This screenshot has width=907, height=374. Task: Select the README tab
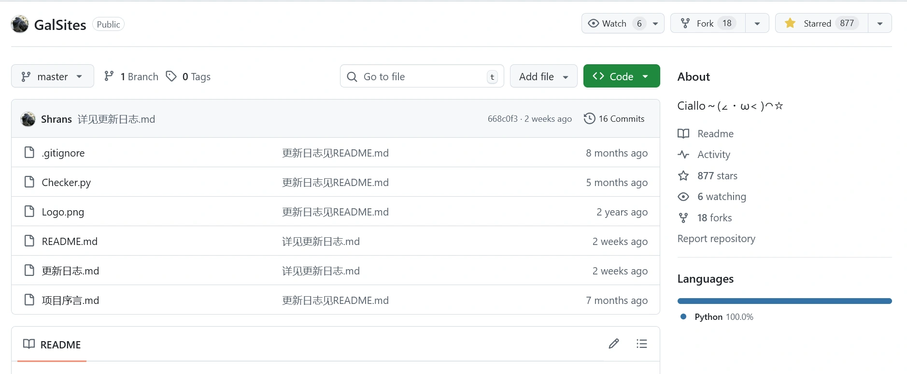click(52, 345)
